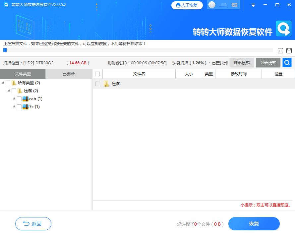Check the 压缩 folder checkbox in the tree
This screenshot has width=295, height=237.
pos(14,90)
